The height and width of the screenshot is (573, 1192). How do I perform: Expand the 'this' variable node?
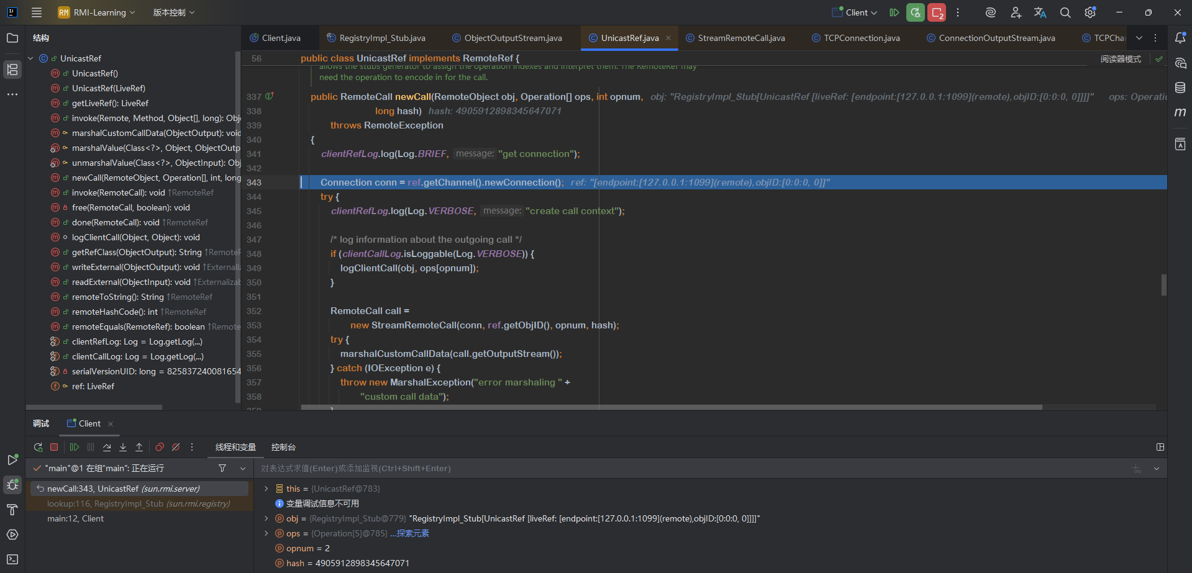(x=266, y=489)
